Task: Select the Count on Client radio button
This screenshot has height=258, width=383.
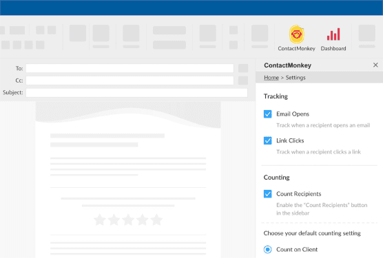Action: click(x=268, y=250)
